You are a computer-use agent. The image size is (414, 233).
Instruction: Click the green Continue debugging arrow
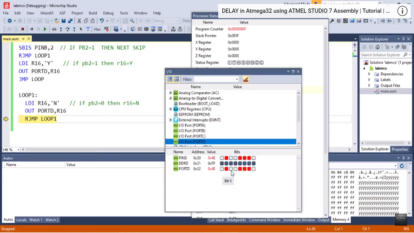coord(45,29)
